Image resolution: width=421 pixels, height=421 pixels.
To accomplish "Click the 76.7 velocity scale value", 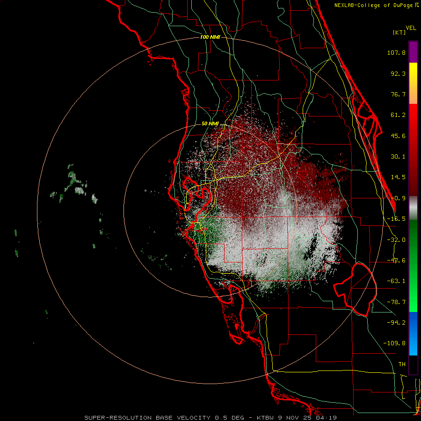I will pos(398,94).
